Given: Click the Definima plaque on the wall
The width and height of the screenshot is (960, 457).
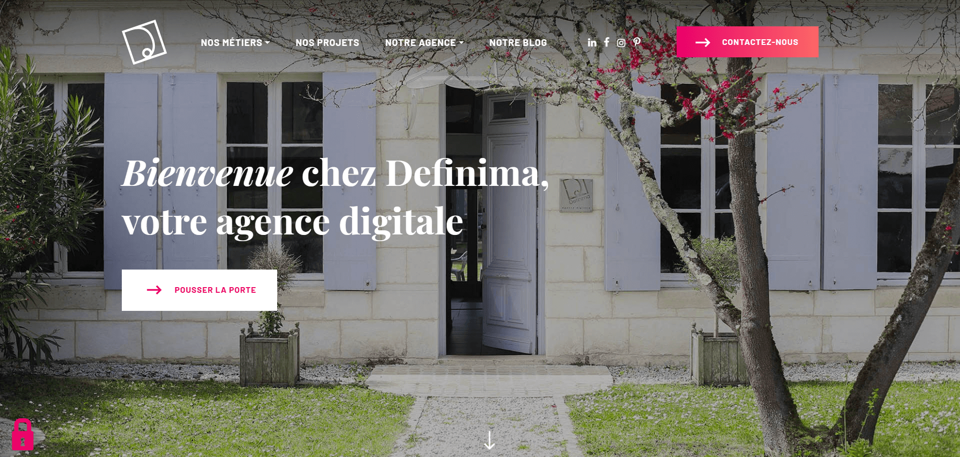Looking at the screenshot, I should (577, 195).
